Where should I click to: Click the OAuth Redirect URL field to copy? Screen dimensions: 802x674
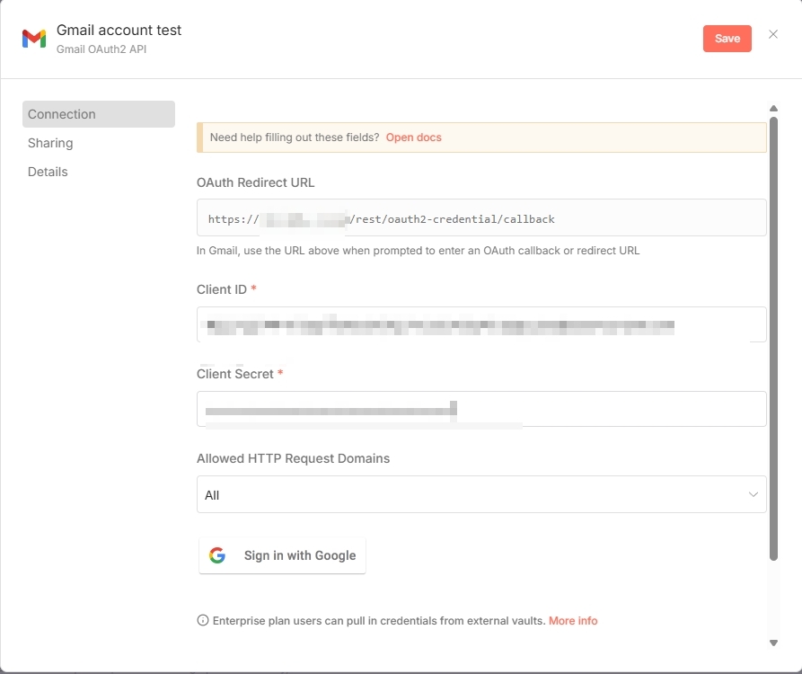(480, 218)
